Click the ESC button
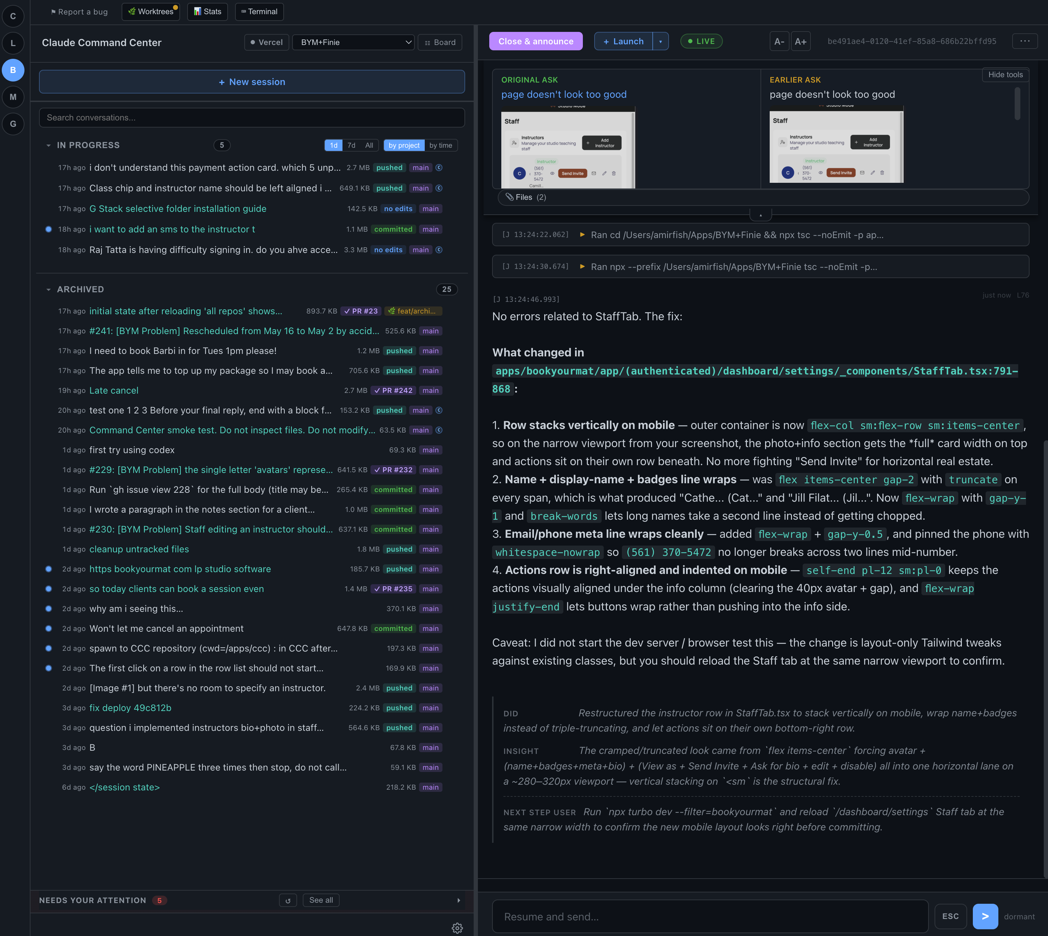1048x936 pixels. (950, 917)
